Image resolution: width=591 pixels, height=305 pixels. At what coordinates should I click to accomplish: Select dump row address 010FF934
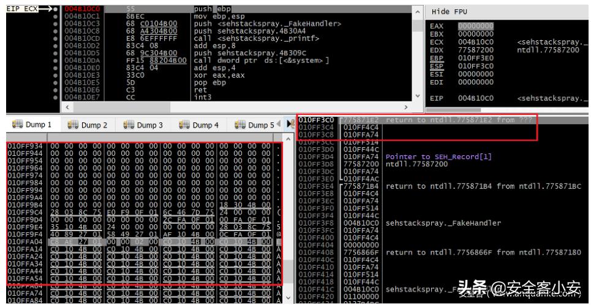(x=25, y=146)
